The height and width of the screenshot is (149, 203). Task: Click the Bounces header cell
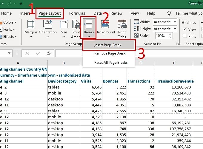tap(114, 81)
